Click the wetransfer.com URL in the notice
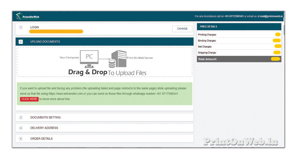Viewport: 297px width, 159px height. coord(65,94)
